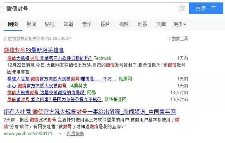
Task: Open the 微信大规模封号 登录第三方软件 news link
Action: 50,58
